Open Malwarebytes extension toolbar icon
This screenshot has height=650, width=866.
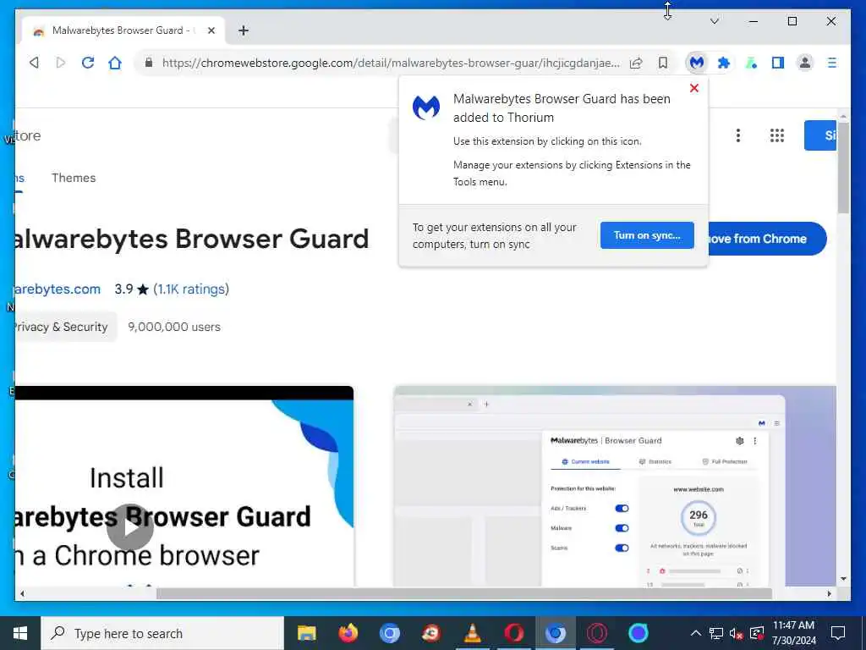[x=697, y=63]
